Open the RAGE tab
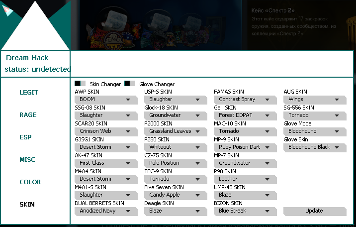 pos(28,115)
